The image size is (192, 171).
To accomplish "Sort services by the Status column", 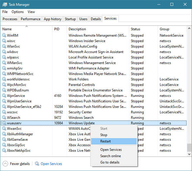I will tap(143, 29).
